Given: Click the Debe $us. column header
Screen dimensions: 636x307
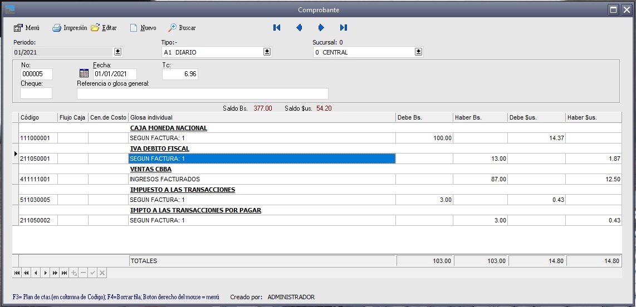Looking at the screenshot, I should pyautogui.click(x=536, y=117).
